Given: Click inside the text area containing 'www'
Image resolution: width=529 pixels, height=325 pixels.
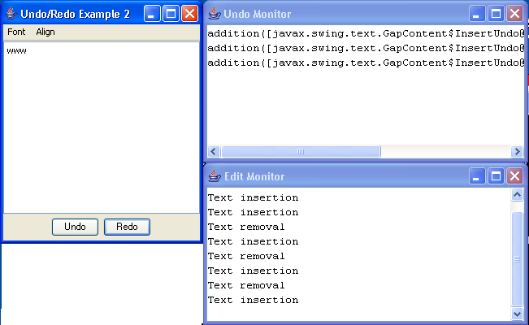Looking at the screenshot, I should (x=102, y=128).
